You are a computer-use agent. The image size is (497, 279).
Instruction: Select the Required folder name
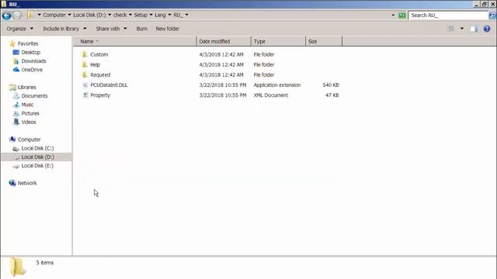point(100,75)
